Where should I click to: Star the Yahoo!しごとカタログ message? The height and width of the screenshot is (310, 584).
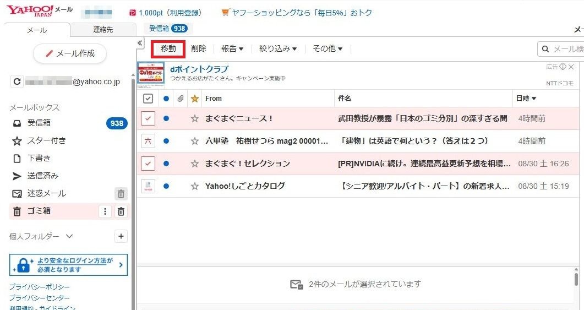tap(194, 187)
